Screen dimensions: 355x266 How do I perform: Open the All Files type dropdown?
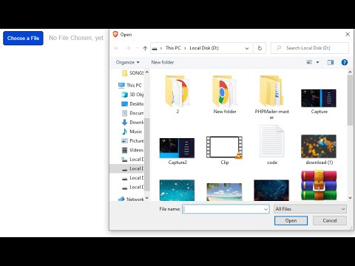pyautogui.click(x=310, y=209)
